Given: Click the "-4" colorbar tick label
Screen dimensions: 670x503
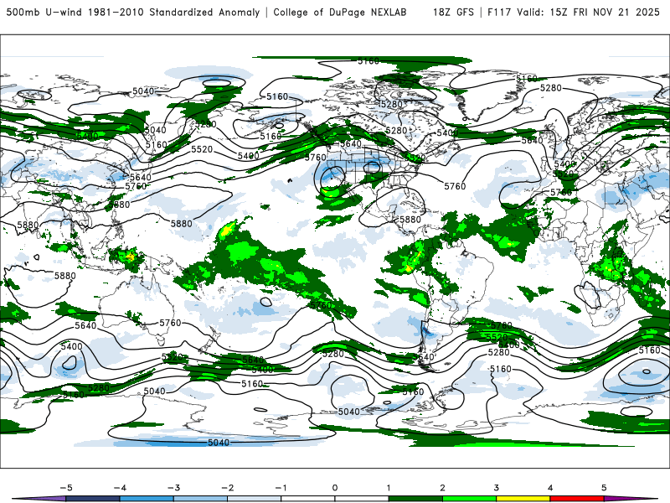Looking at the screenshot, I should (x=120, y=488).
